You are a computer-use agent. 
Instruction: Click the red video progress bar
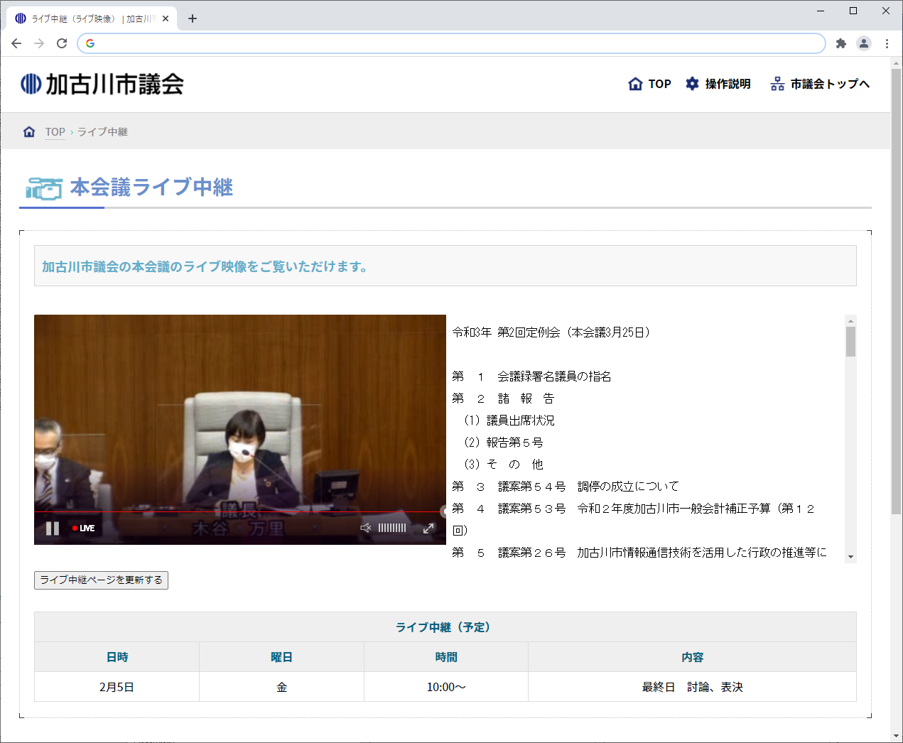pos(239,511)
